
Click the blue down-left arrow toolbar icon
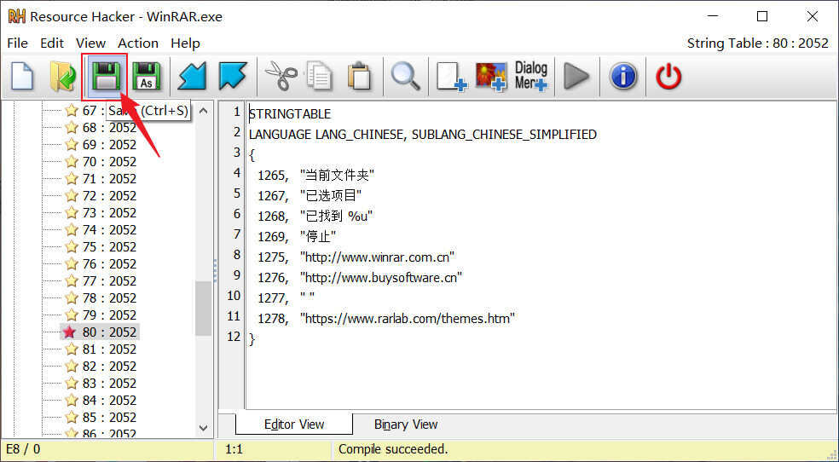pos(192,77)
